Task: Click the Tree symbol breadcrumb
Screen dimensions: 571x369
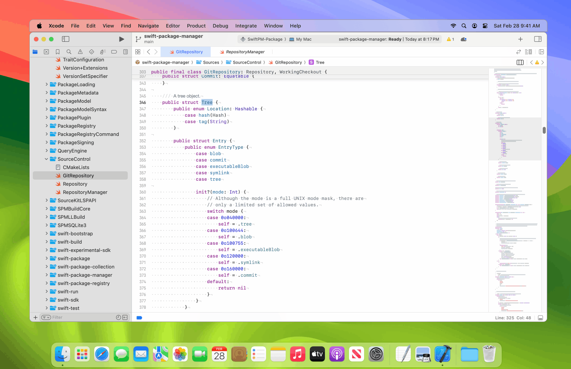Action: 317,63
